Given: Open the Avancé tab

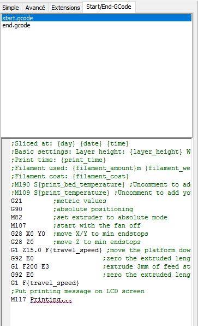Looking at the screenshot, I should pyautogui.click(x=35, y=8).
